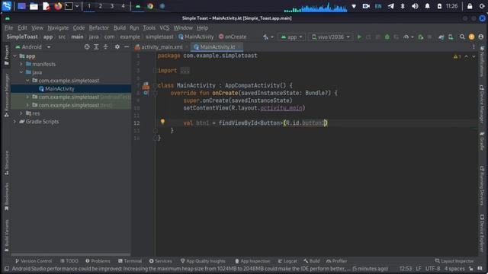Toggle the Notifications side tool window
Image resolution: width=488 pixels, height=274 pixels.
point(482,62)
